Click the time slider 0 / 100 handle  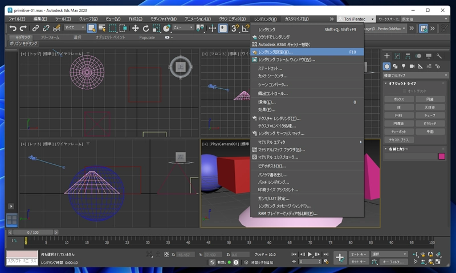(33, 233)
